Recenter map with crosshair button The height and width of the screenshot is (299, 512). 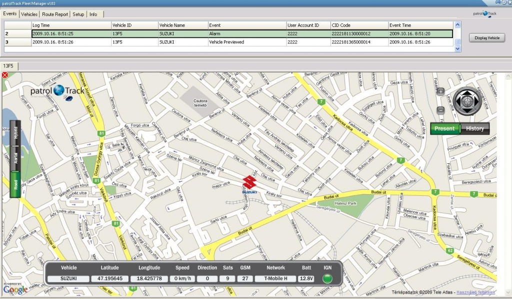click(x=468, y=100)
